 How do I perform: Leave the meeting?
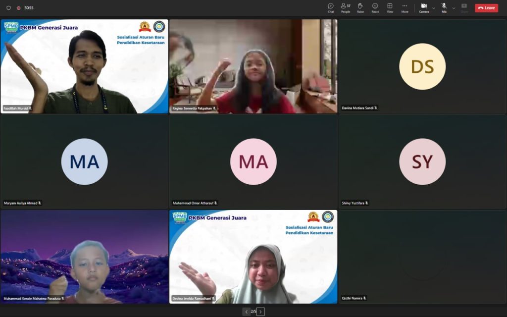point(486,8)
